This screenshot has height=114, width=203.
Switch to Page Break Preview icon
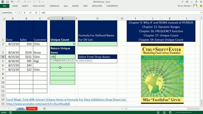coord(170,113)
